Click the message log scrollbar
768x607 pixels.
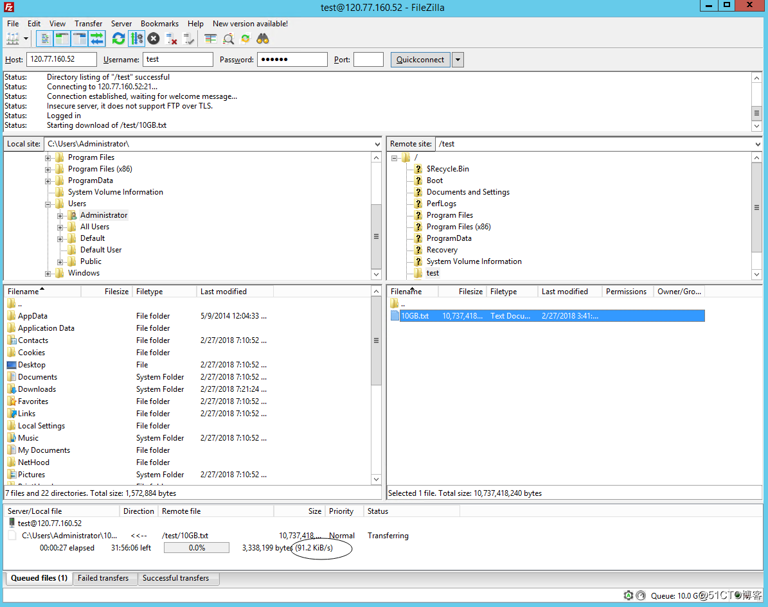click(756, 113)
